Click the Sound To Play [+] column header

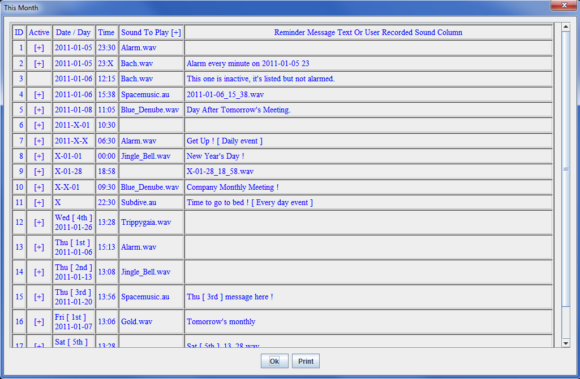pos(151,33)
